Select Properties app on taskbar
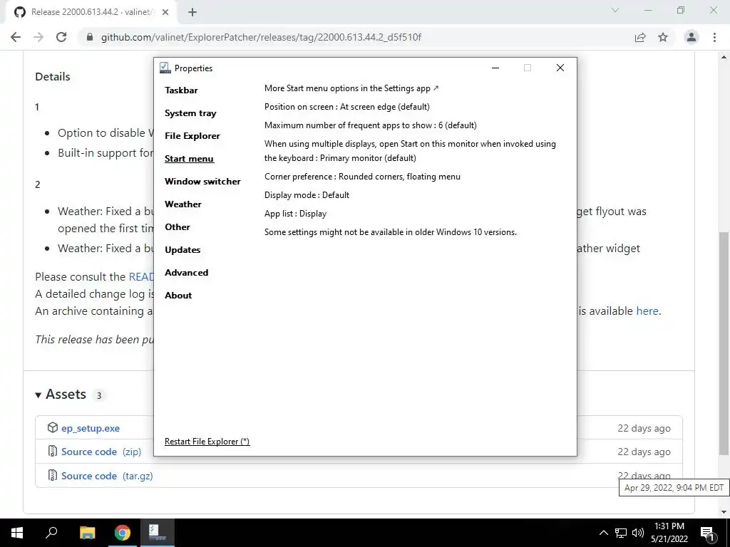 coord(157,533)
